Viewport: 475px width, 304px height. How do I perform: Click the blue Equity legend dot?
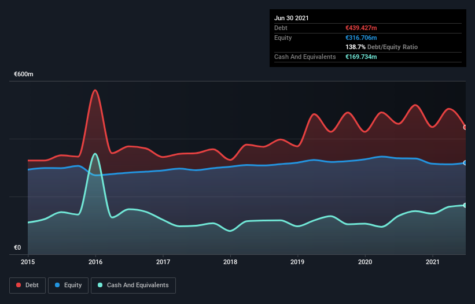pyautogui.click(x=57, y=285)
